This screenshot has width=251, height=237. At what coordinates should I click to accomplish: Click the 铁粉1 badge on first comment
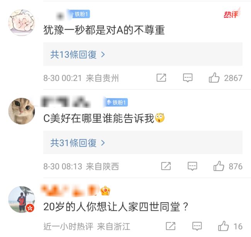[79, 14]
